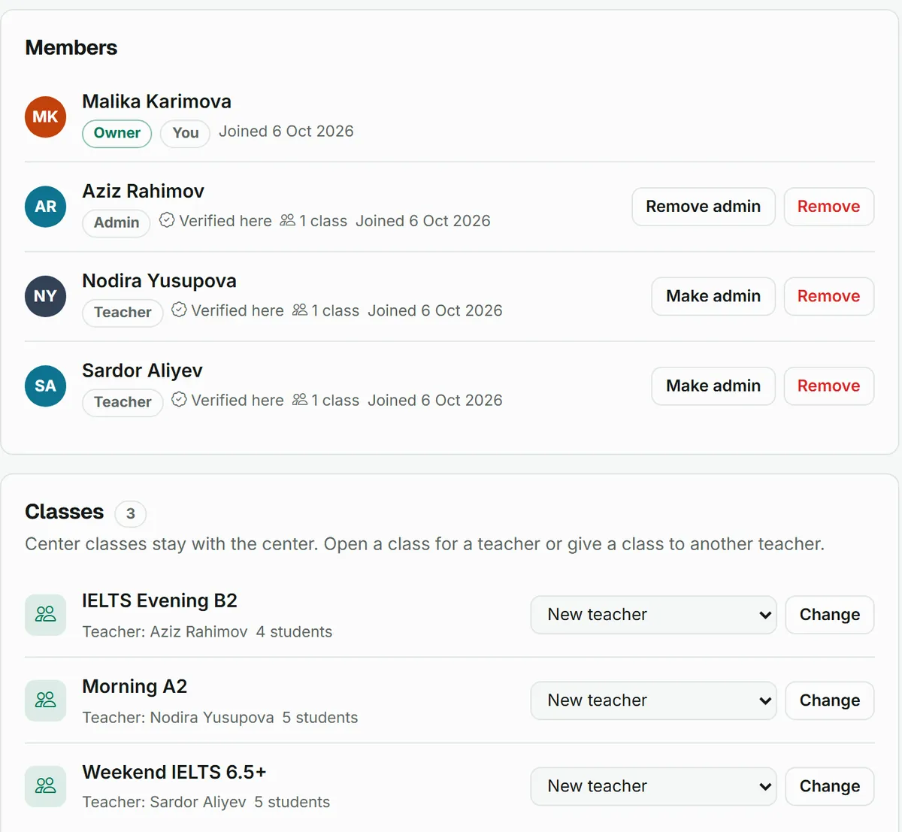Viewport: 902px width, 832px height.
Task: Click 'Teacher: Nodira Yusupova' text
Action: click(178, 717)
